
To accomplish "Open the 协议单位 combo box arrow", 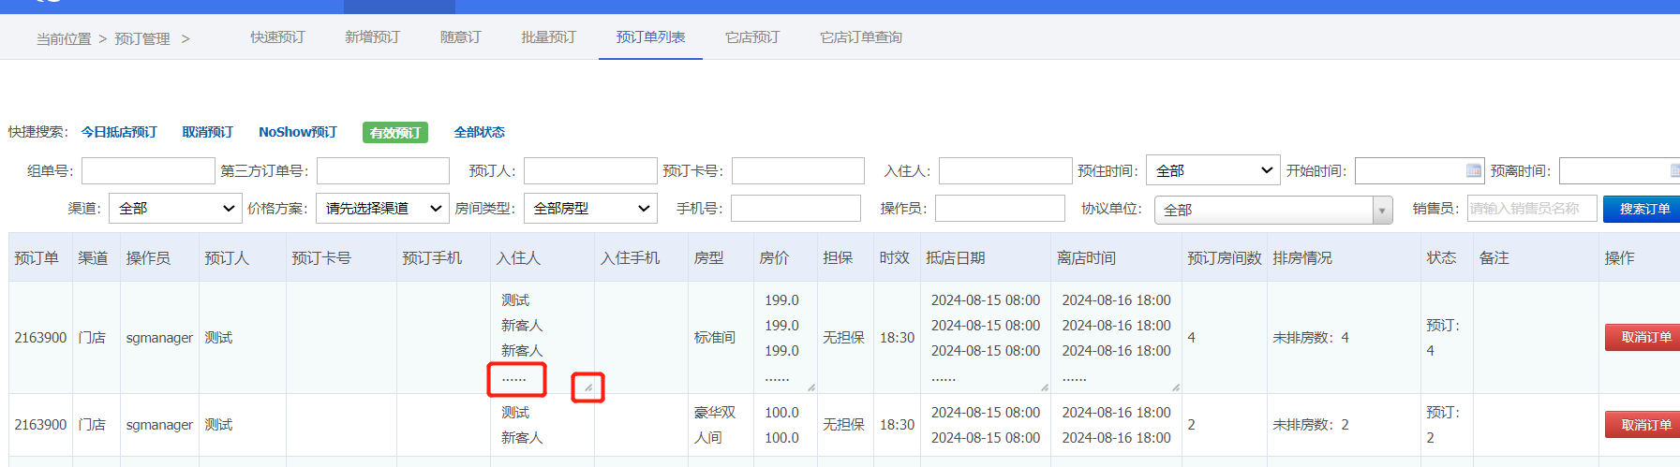I will 1382,211.
